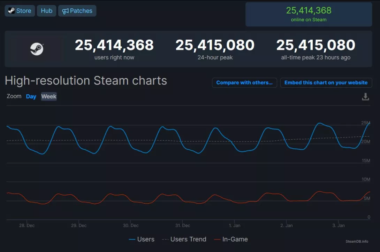Viewport: 380px width, 252px height.
Task: Click the 31. Dec axis label
Action: point(183,226)
